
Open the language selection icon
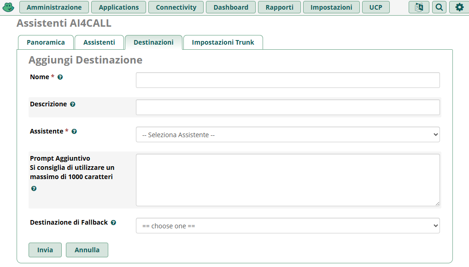tap(418, 7)
